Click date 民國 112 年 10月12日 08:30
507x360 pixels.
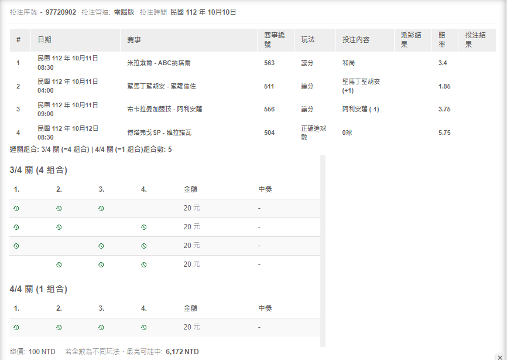(x=67, y=133)
